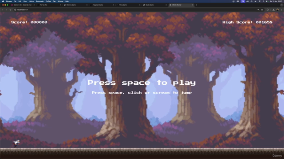The height and width of the screenshot is (159, 284).
Task: Click the menu bar date and time
Action: (276, 1)
